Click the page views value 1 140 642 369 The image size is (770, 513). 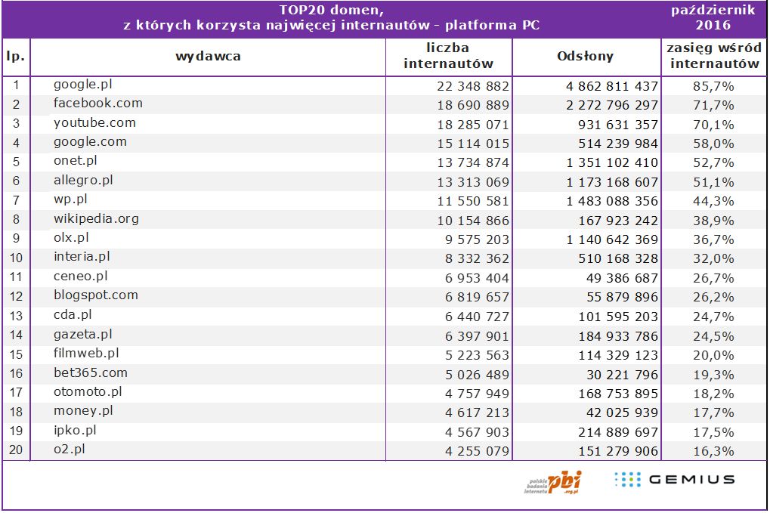tap(612, 240)
